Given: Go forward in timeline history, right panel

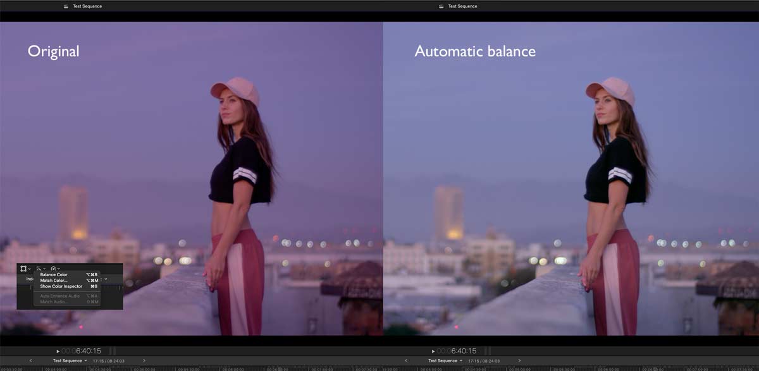Looking at the screenshot, I should [x=519, y=361].
